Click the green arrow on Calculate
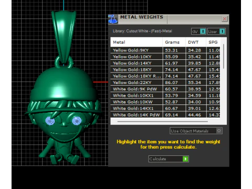 pos(185,159)
